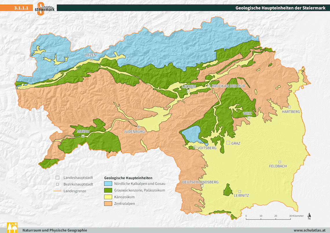Click the scale bar 20 tick label
This screenshot has width=330, height=233.
pyautogui.click(x=276, y=216)
